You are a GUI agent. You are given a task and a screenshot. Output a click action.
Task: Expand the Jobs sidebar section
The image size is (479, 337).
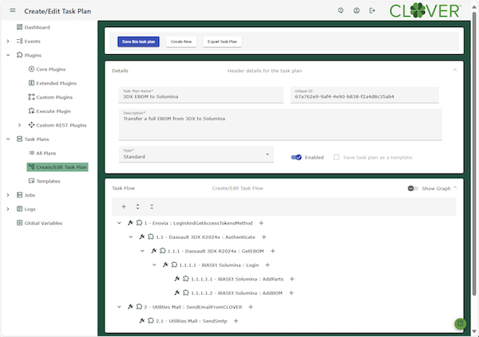pos(8,195)
